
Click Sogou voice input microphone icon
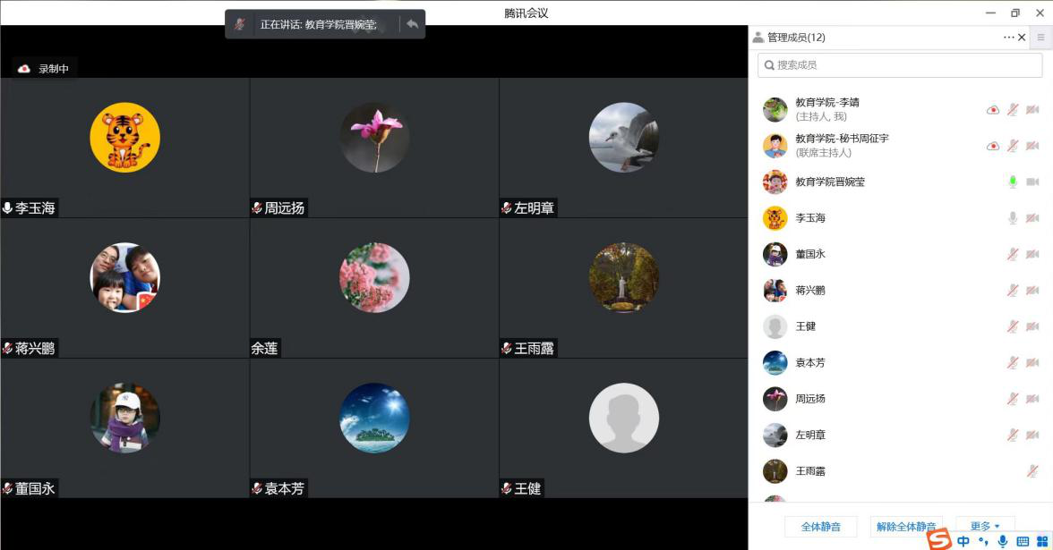point(1003,541)
